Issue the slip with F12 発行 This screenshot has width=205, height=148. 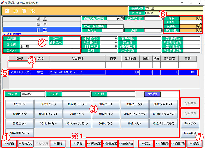[x=194, y=143]
